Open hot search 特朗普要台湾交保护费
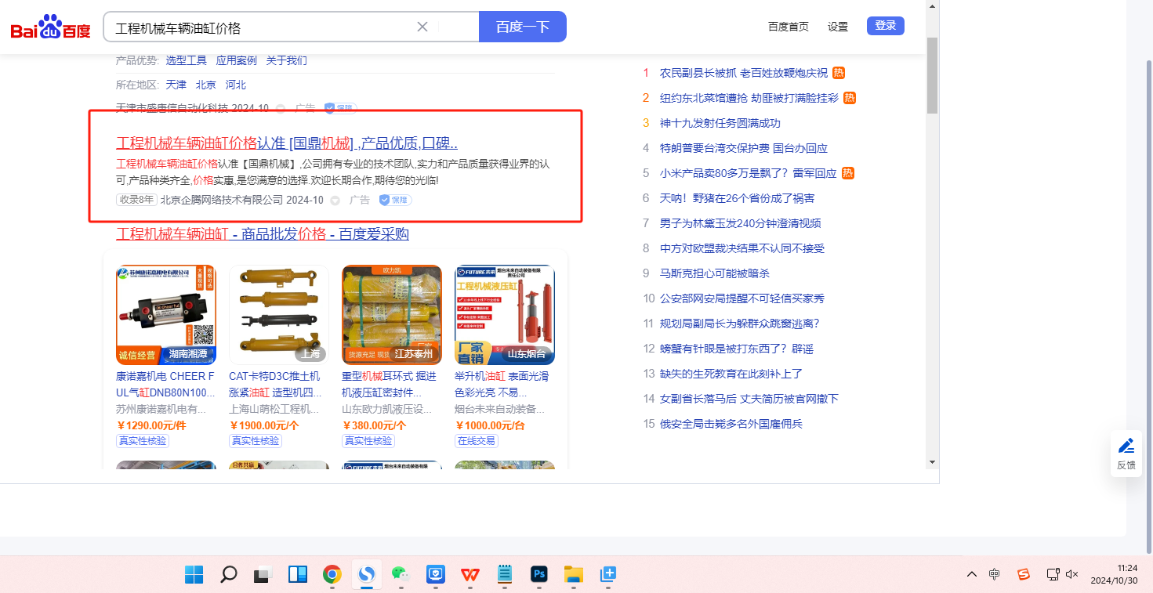 (x=744, y=148)
